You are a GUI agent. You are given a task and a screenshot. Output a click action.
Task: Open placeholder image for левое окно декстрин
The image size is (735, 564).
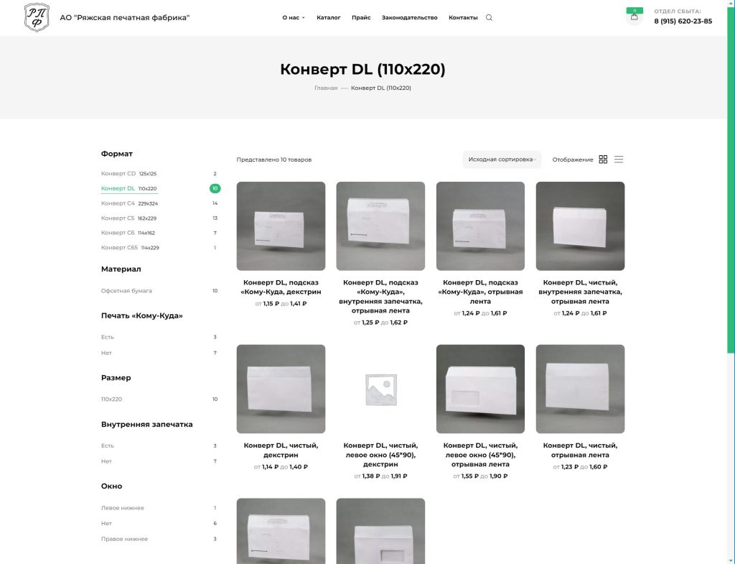(x=380, y=389)
